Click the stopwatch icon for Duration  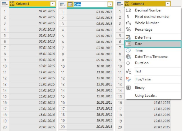tap(128, 63)
